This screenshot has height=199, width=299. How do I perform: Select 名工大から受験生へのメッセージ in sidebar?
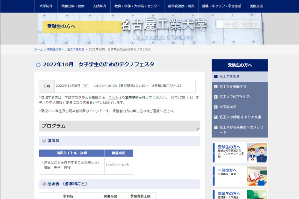coord(240,129)
